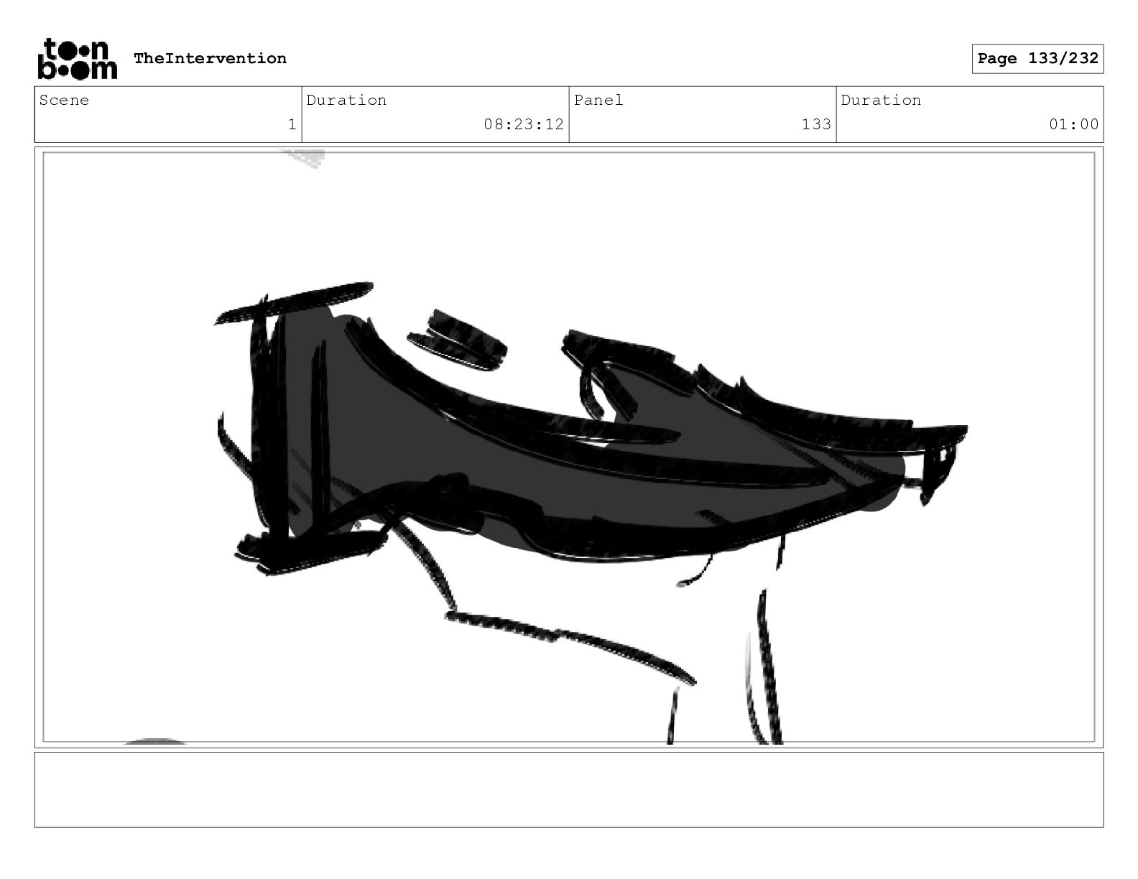Click the panel duration value '01:00'
This screenshot has width=1138, height=879.
tap(1073, 124)
